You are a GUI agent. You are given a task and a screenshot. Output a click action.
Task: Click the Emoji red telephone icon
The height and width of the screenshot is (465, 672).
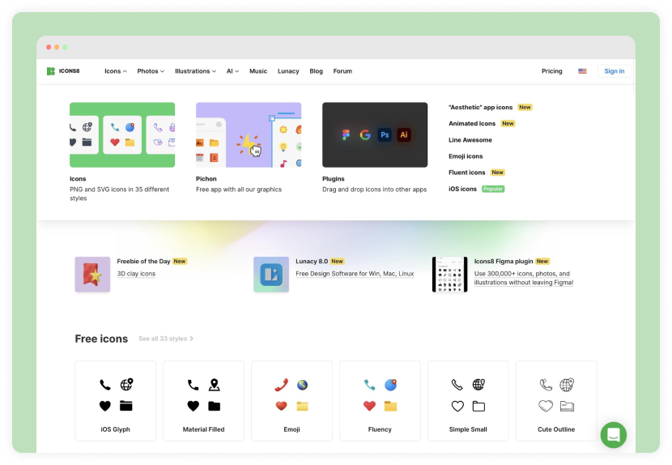point(281,385)
